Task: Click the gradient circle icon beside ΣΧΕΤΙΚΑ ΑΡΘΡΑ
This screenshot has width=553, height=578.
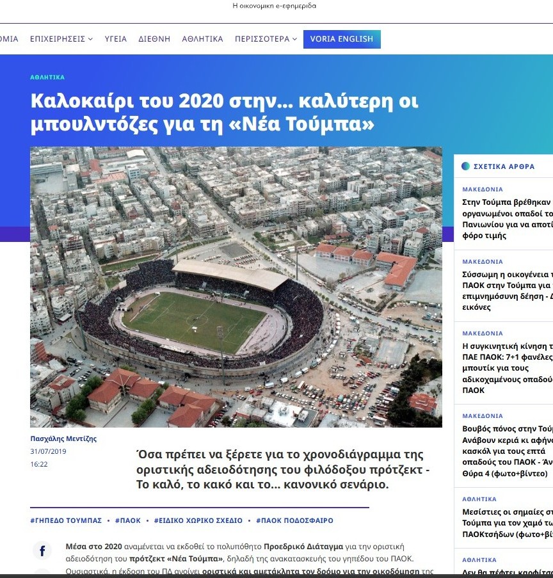Action: click(465, 166)
